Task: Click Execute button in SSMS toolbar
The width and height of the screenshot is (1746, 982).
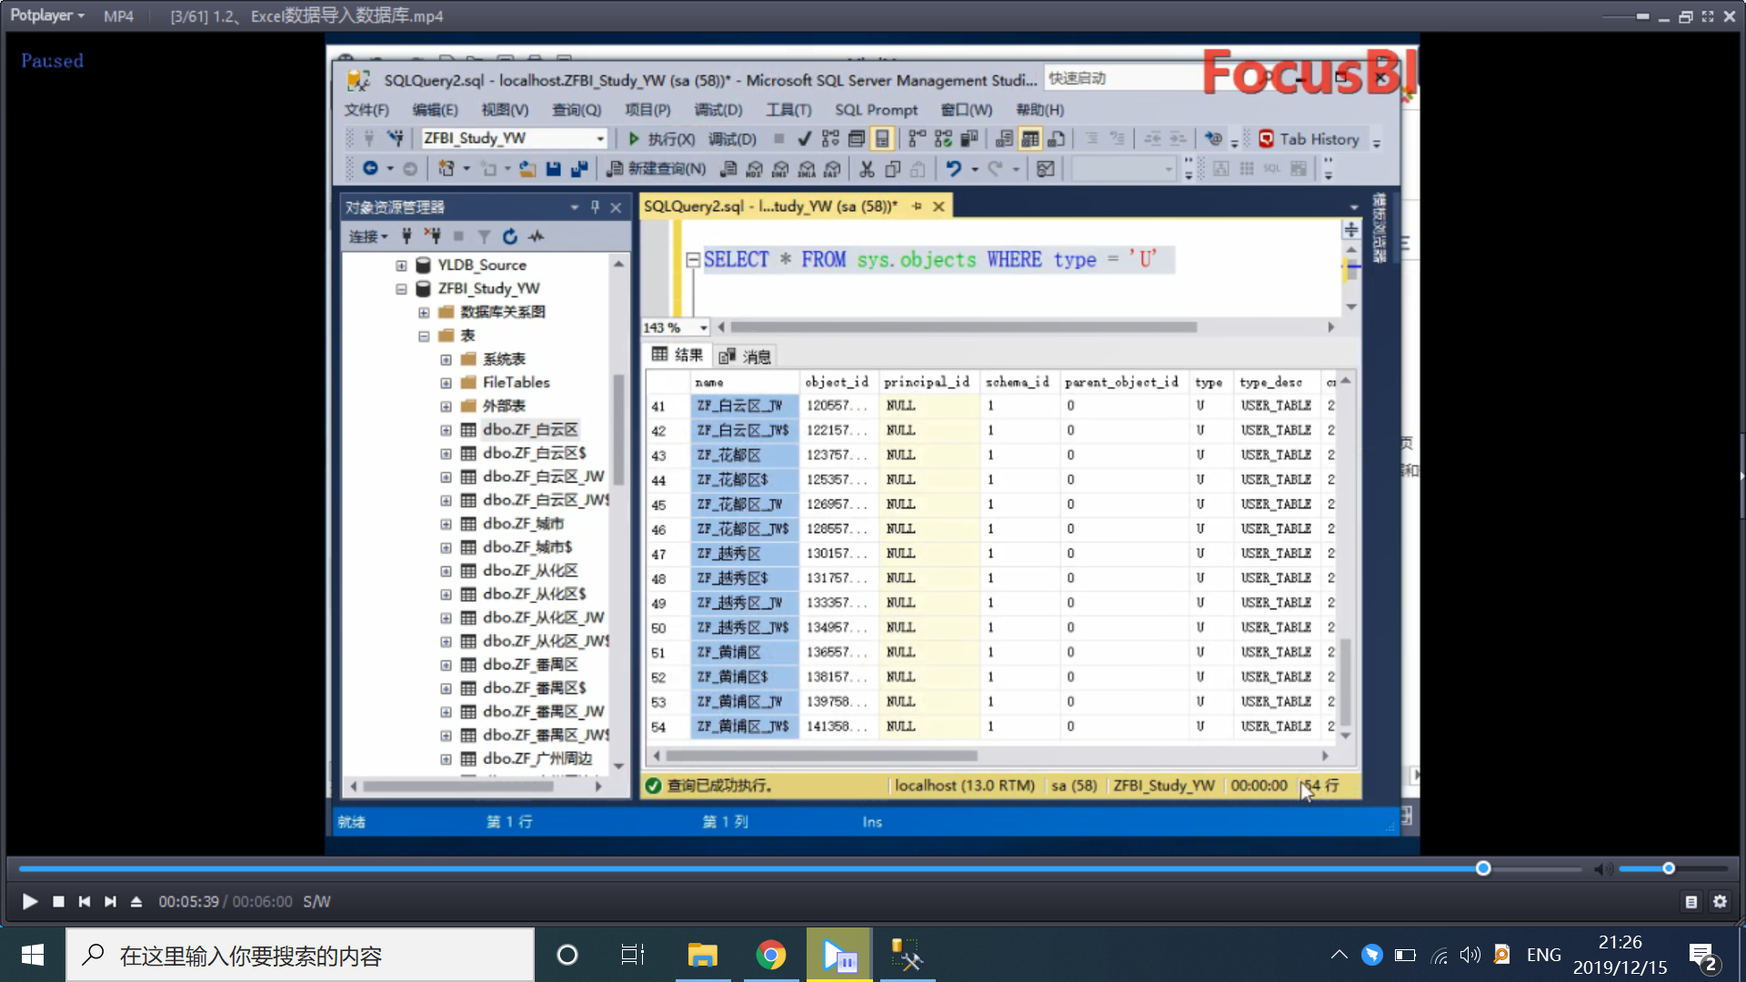Action: [x=661, y=139]
